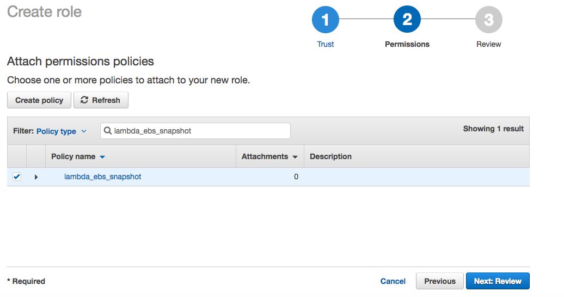This screenshot has height=297, width=564.
Task: Expand the lambda_ebs_snapshot policy row details
Action: (x=36, y=177)
